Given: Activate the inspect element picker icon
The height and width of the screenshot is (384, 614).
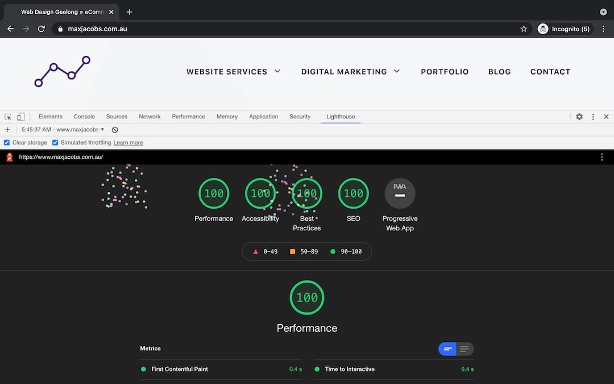Looking at the screenshot, I should [8, 117].
